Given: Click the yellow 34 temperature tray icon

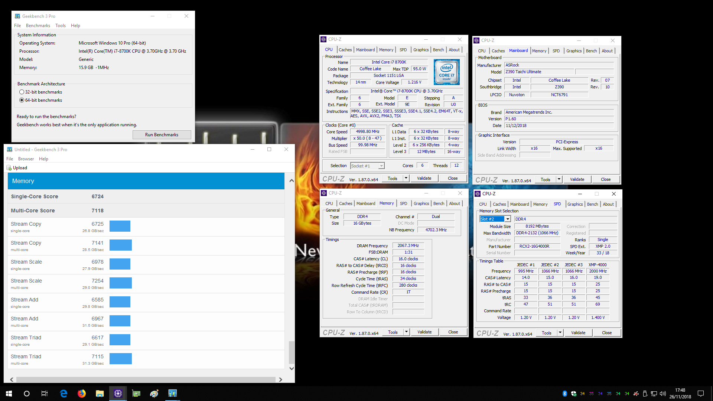Looking at the screenshot, I should [583, 394].
